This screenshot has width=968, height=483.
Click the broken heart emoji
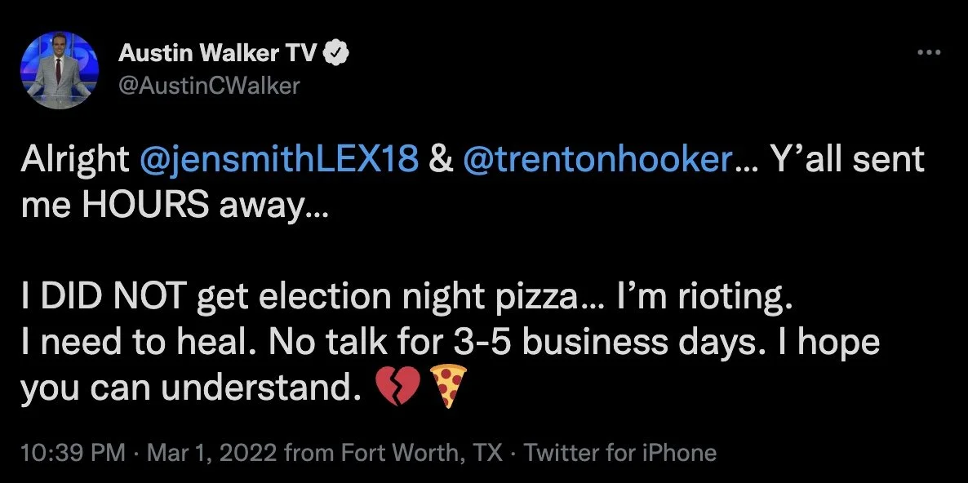[397, 387]
